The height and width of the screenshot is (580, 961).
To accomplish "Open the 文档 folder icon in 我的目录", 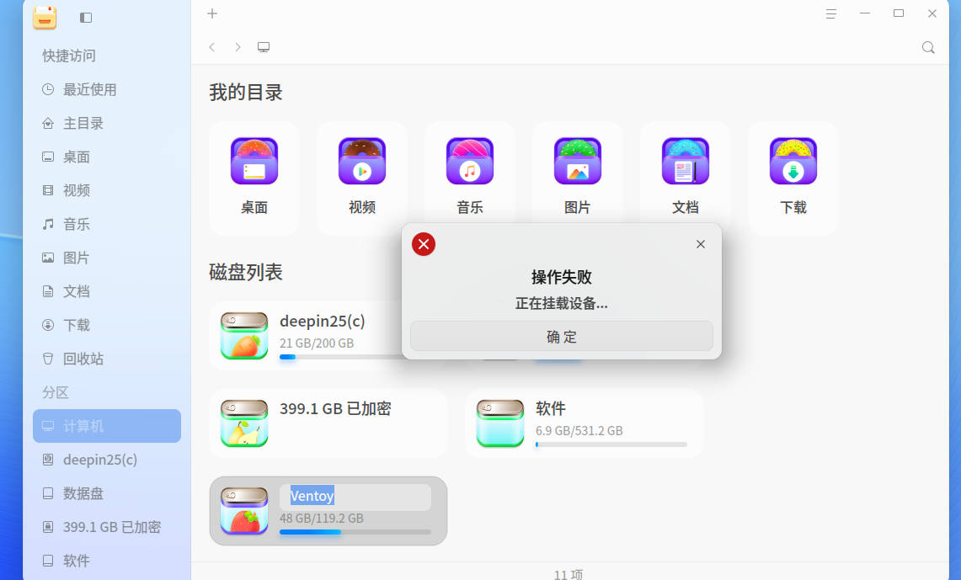I will (x=686, y=161).
